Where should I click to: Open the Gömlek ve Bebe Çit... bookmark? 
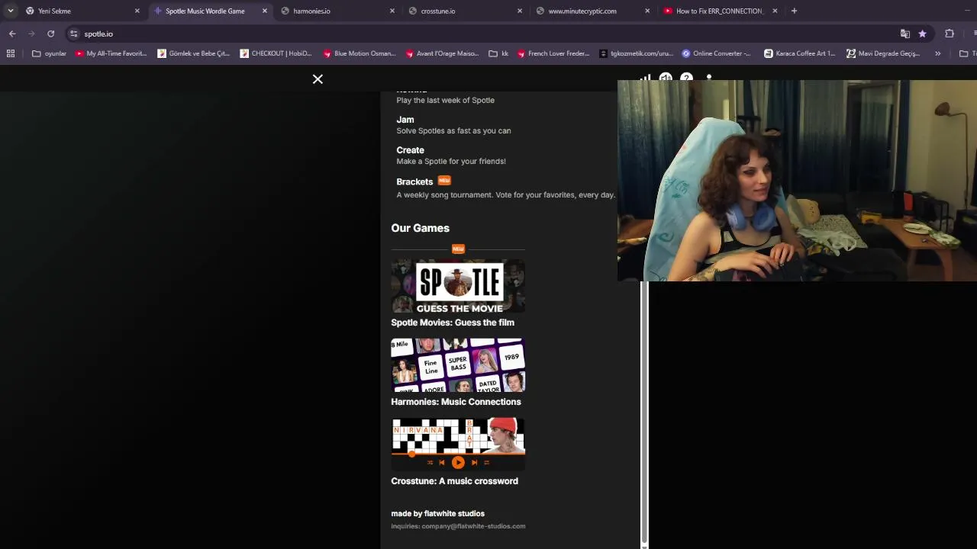click(193, 53)
